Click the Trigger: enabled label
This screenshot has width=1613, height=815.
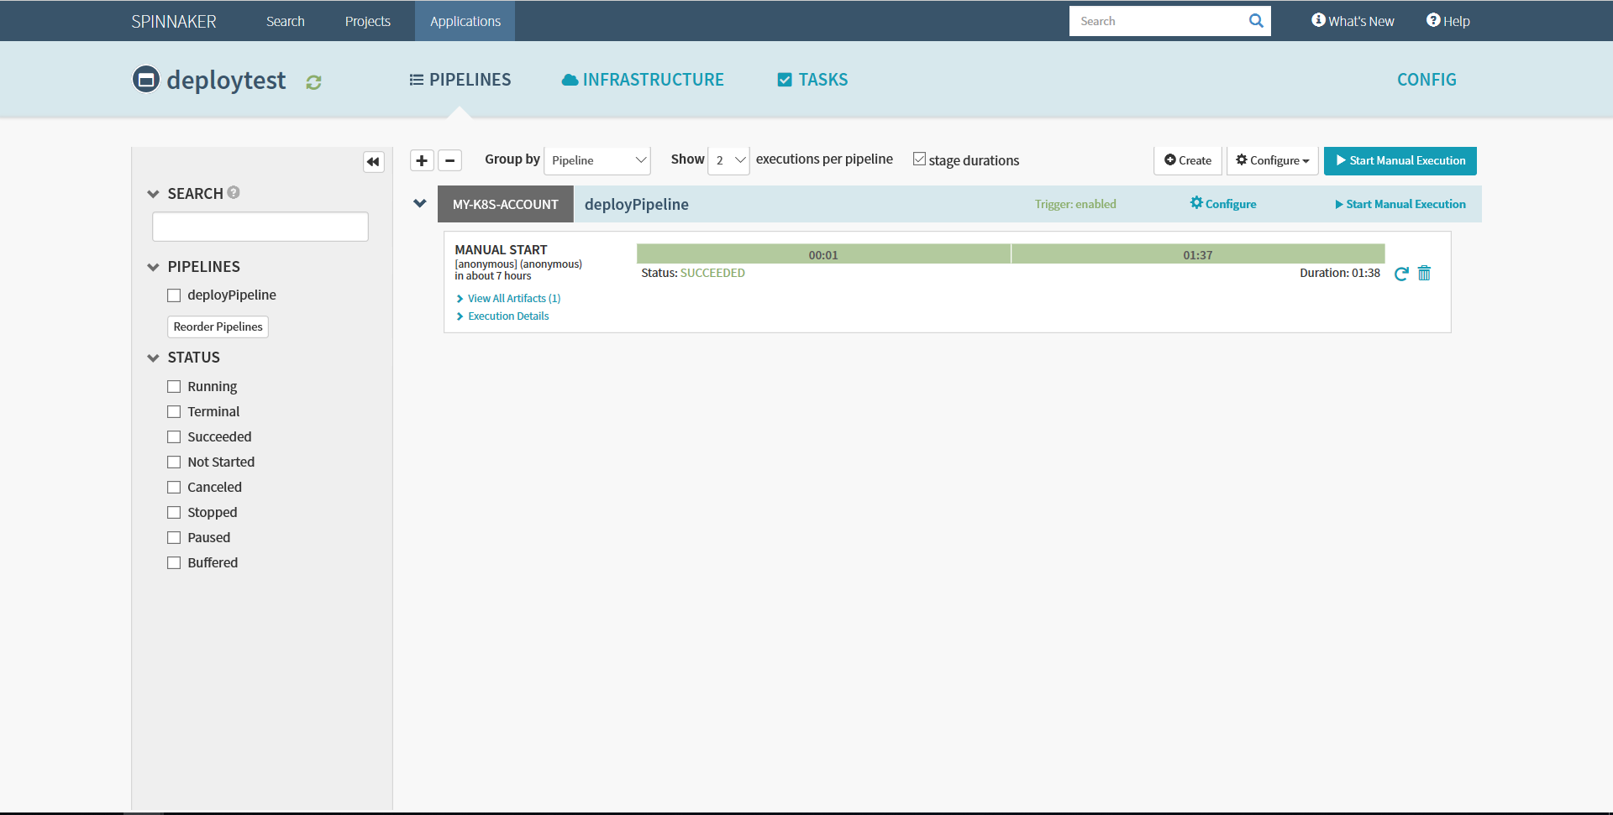[1075, 204]
